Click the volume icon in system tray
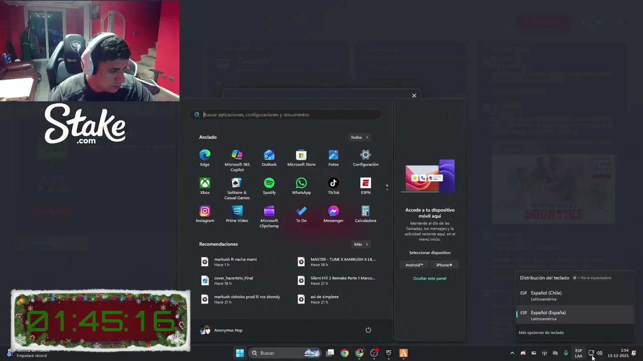 (x=599, y=353)
